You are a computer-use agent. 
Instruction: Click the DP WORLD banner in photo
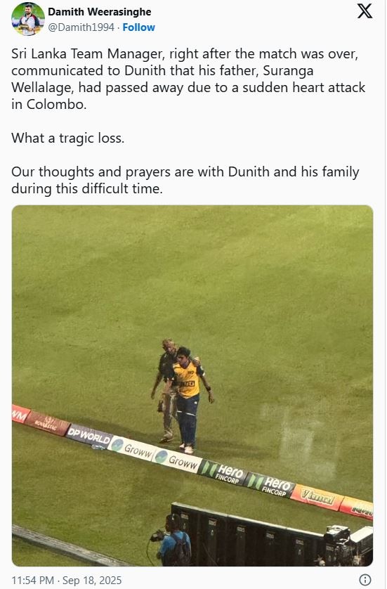tap(89, 436)
